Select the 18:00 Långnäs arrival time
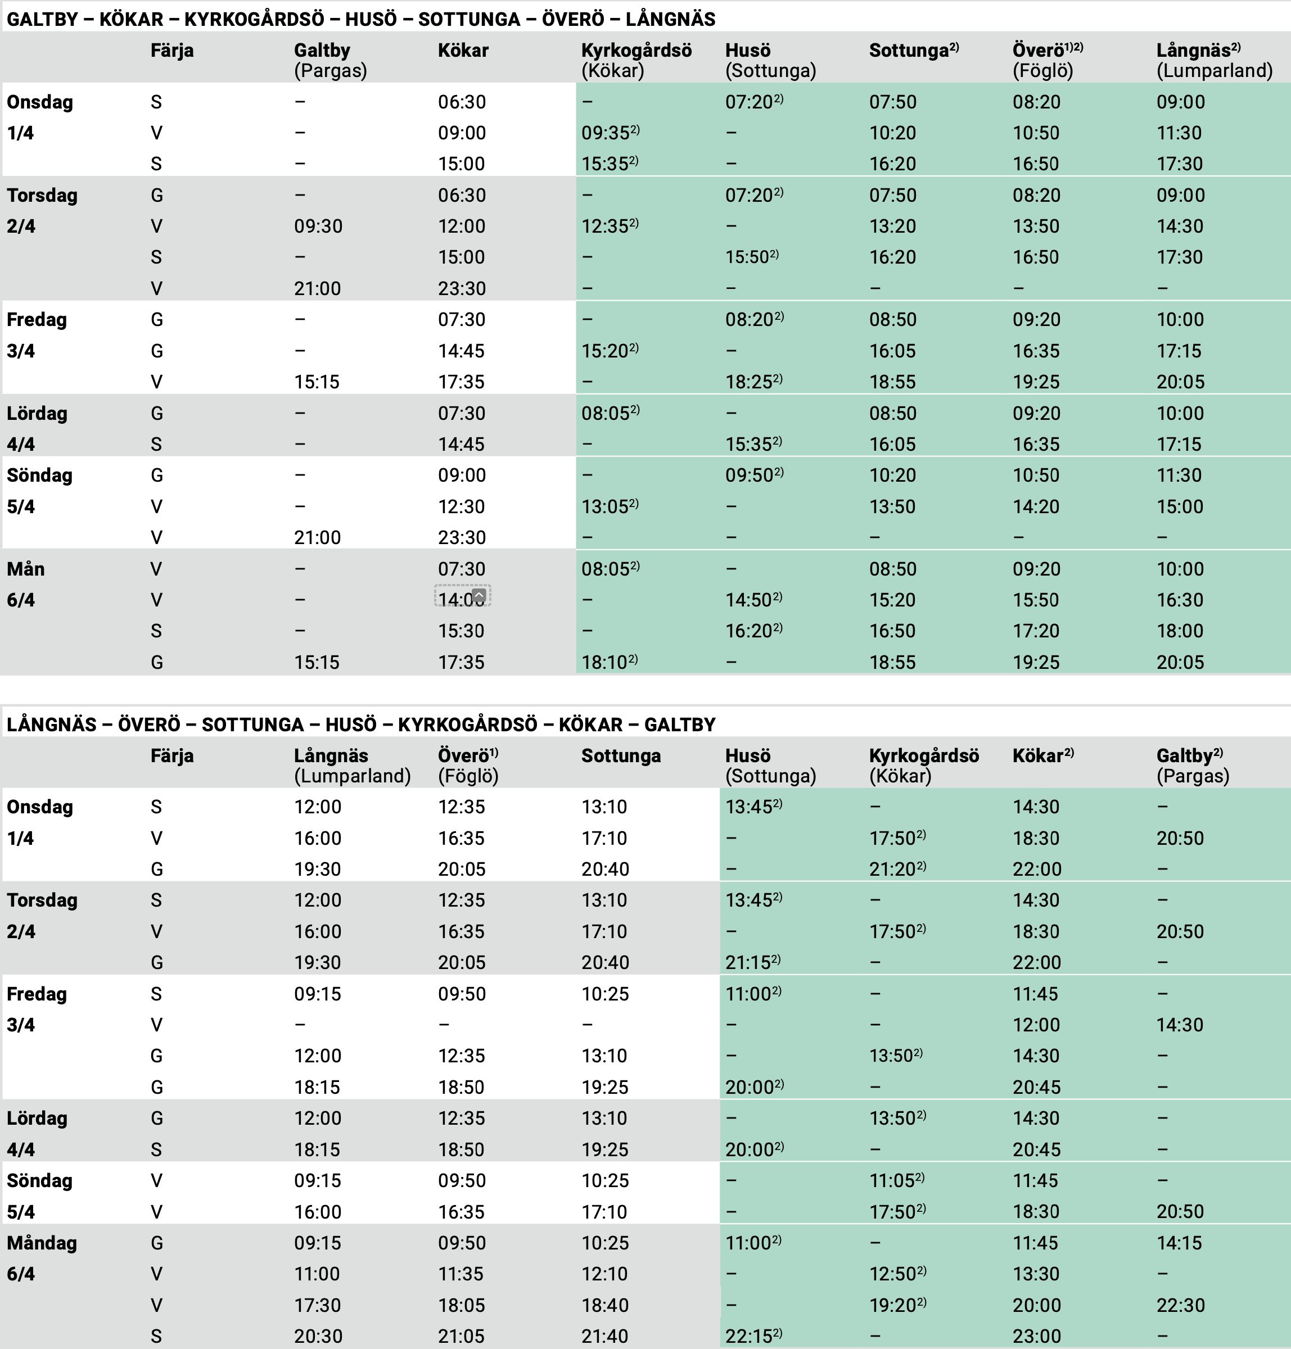The height and width of the screenshot is (1349, 1291). pos(1180,631)
